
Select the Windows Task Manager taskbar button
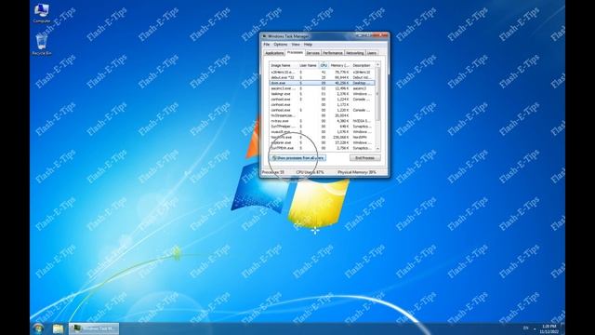[94, 328]
